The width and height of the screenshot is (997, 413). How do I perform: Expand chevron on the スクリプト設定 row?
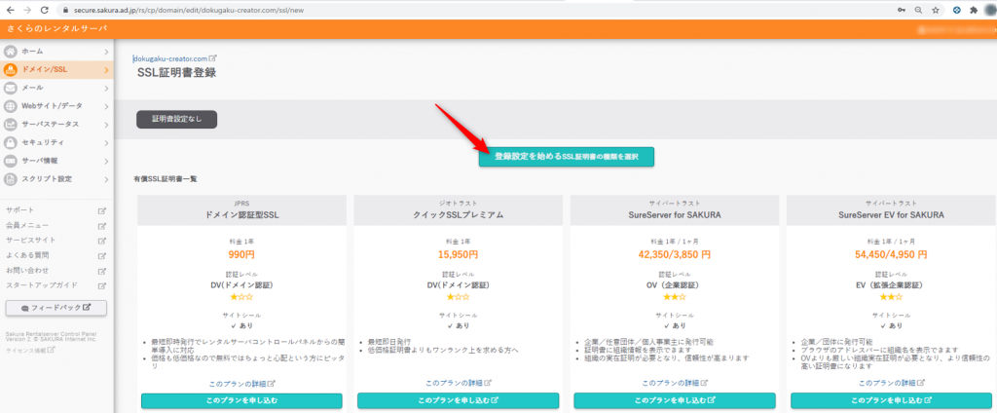tap(106, 179)
